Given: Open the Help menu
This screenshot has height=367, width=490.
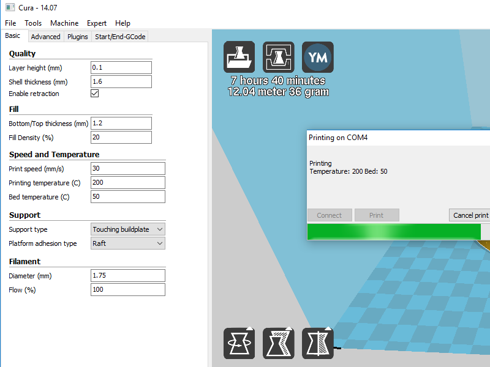Looking at the screenshot, I should point(123,23).
